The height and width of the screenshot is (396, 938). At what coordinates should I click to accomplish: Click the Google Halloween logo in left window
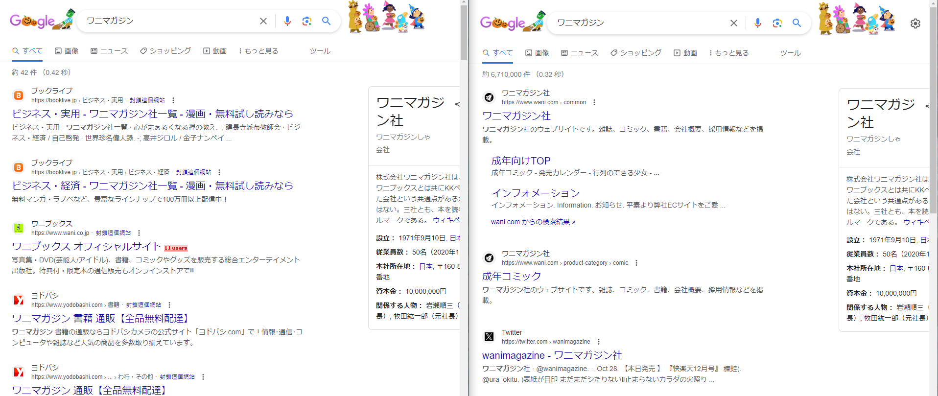[42, 20]
